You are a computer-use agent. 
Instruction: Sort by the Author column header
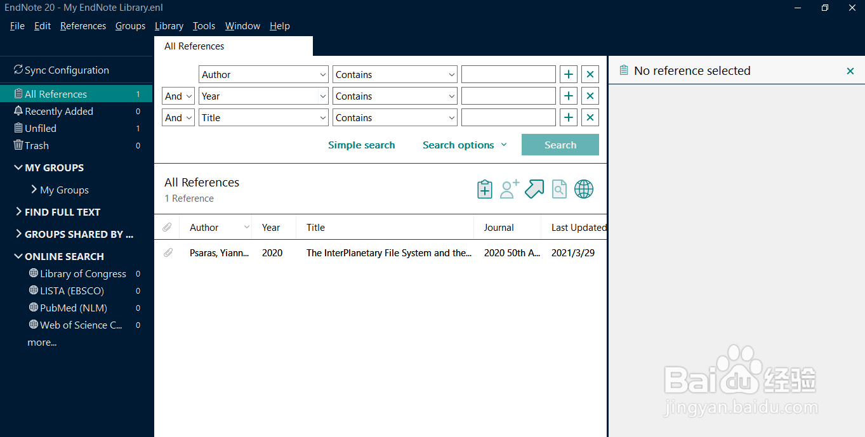click(216, 227)
